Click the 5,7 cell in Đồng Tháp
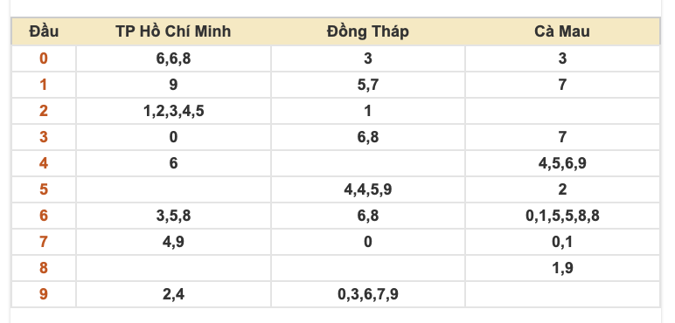Viewport: 675px width, 323px height. [x=367, y=85]
